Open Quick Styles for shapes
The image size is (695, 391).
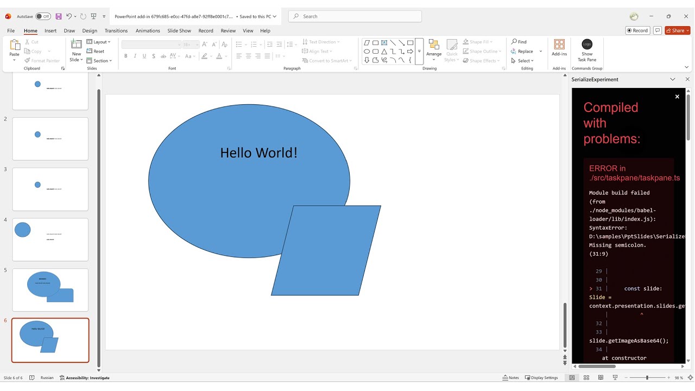452,50
